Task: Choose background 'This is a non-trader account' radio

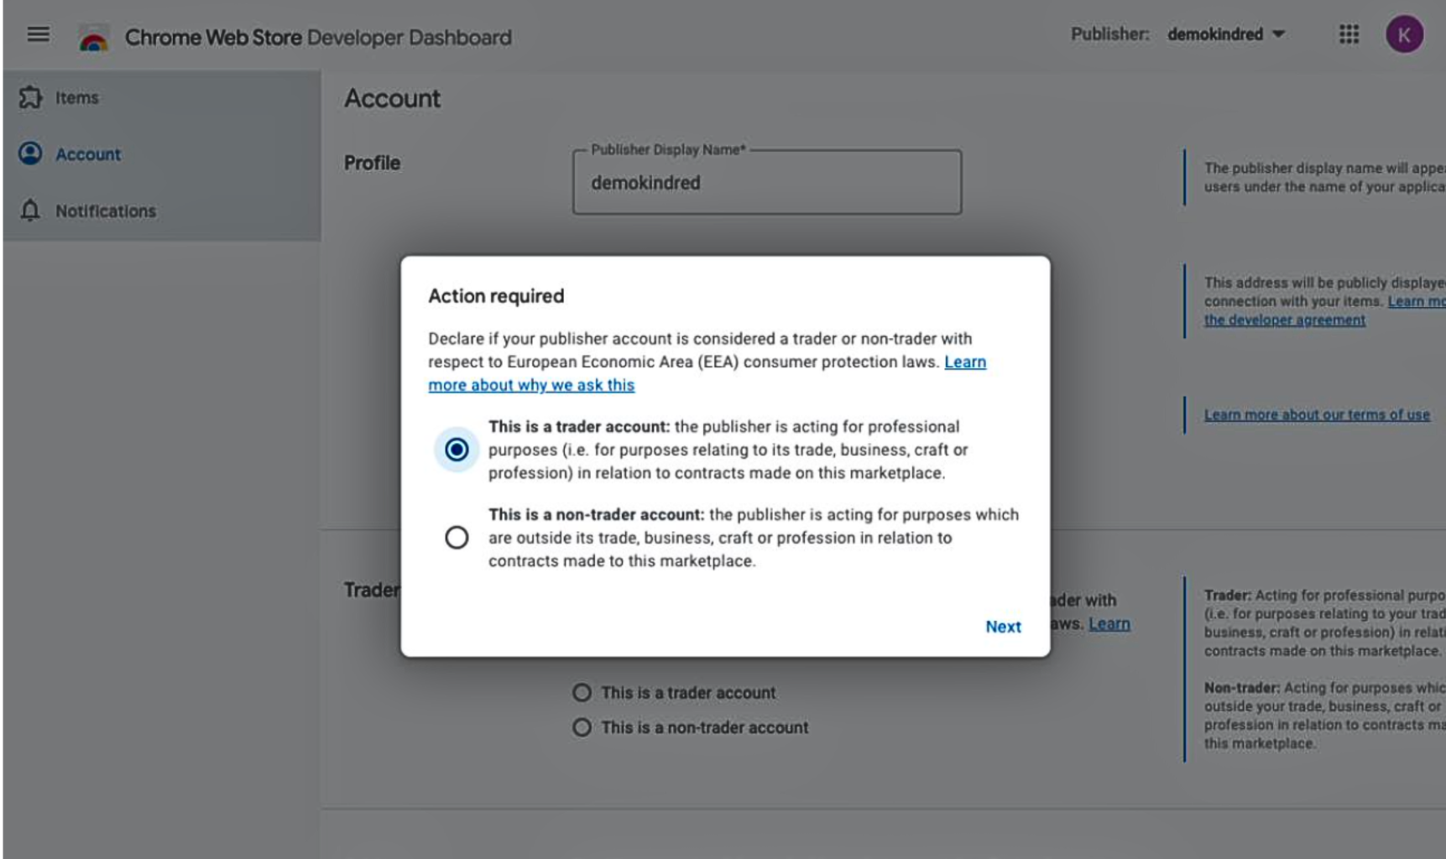Action: click(582, 727)
